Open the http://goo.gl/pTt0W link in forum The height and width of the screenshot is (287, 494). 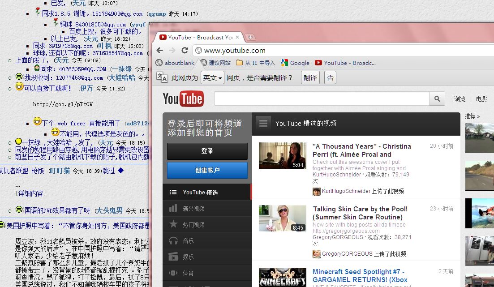click(x=63, y=104)
